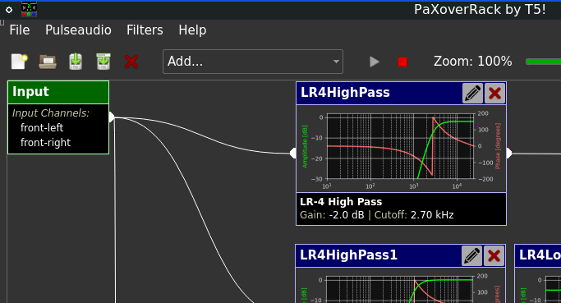Remove the LR4HighPass1 filter with the red X
The height and width of the screenshot is (303, 561).
pyautogui.click(x=494, y=255)
